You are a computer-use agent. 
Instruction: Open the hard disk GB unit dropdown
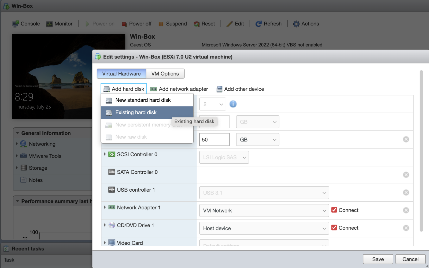point(258,139)
